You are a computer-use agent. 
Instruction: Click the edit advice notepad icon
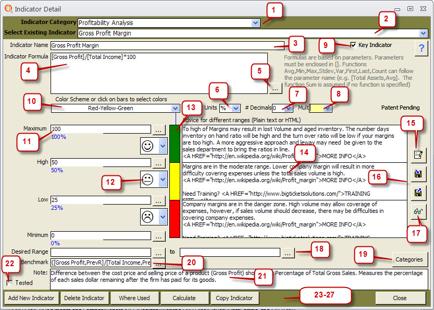(x=417, y=154)
